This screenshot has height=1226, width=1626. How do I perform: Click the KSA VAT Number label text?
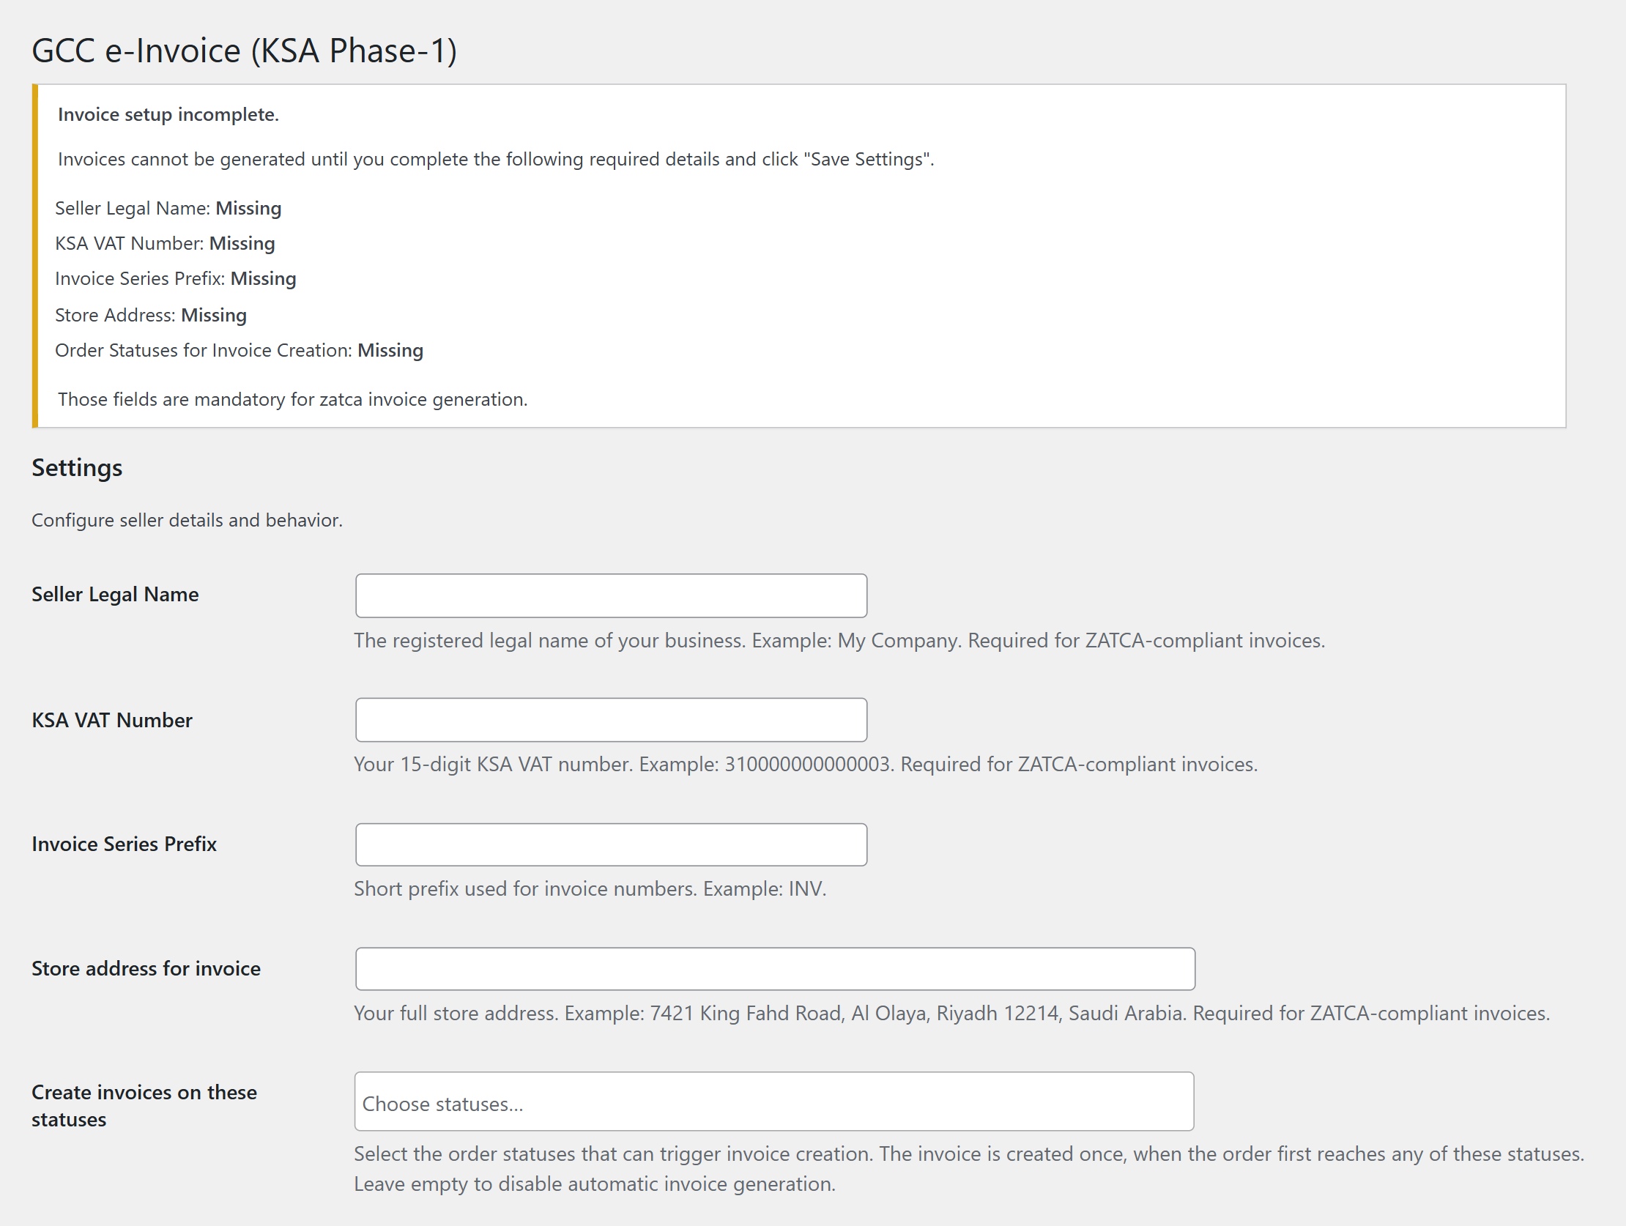[112, 720]
